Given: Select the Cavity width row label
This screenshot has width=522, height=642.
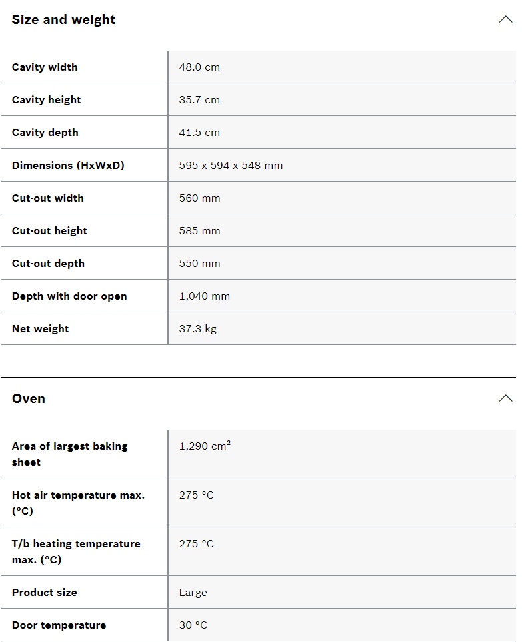Looking at the screenshot, I should [45, 67].
